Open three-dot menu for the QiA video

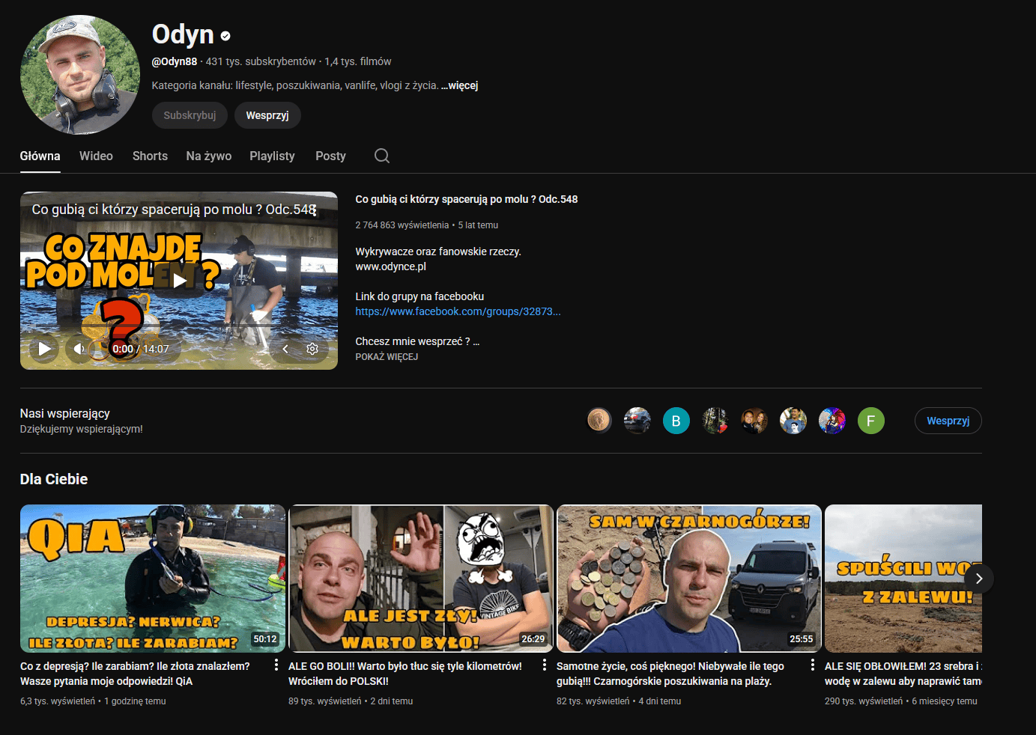[276, 665]
